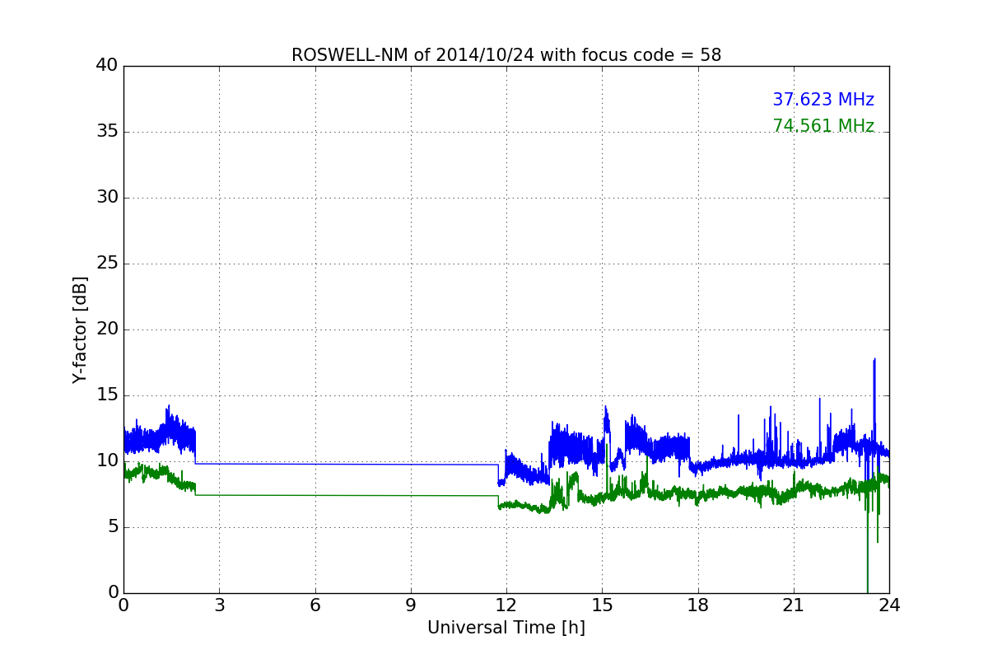Screen dimensions: 988x659
Task: Select the '37.623 MHz' legend label
Action: tap(823, 100)
